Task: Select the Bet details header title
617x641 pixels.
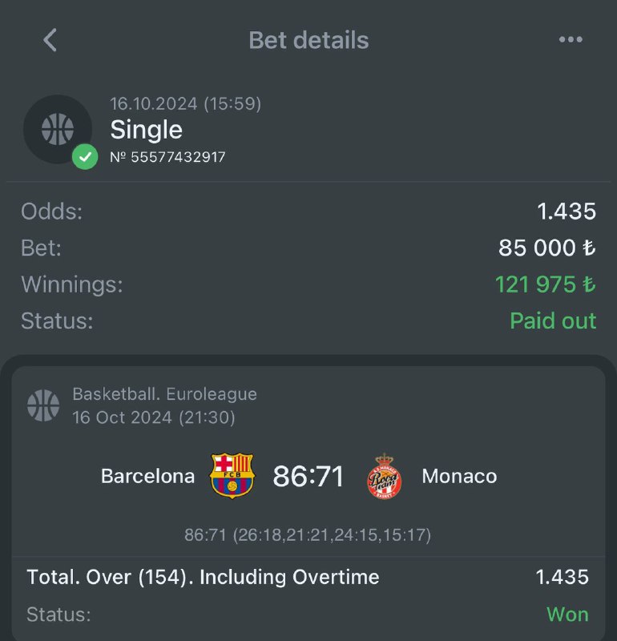Action: pos(308,40)
